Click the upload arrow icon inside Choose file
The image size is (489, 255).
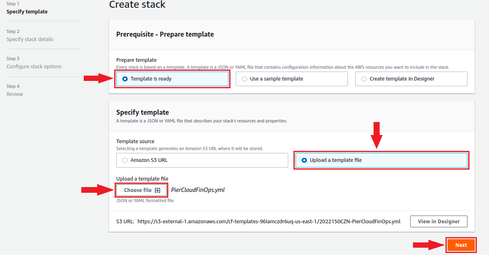[x=158, y=190]
